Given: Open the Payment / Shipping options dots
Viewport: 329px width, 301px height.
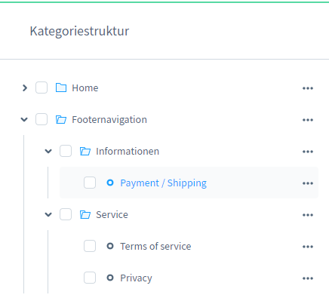Looking at the screenshot, I should (308, 183).
